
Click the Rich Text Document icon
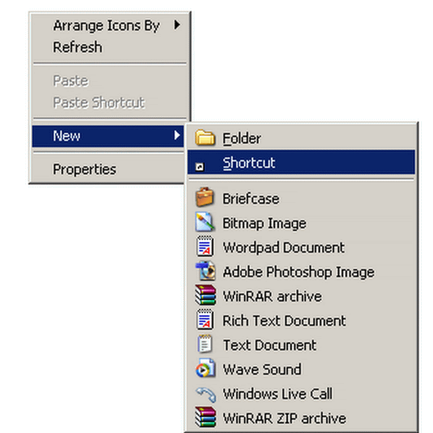click(205, 320)
